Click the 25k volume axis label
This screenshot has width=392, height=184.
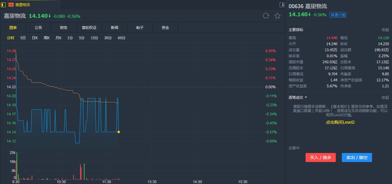(13, 153)
